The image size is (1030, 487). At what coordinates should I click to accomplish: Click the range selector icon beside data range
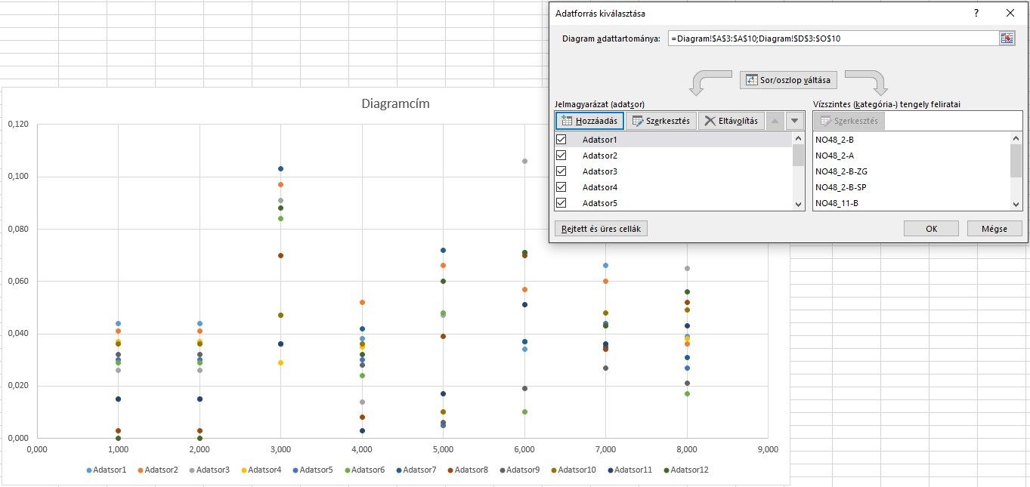1007,39
